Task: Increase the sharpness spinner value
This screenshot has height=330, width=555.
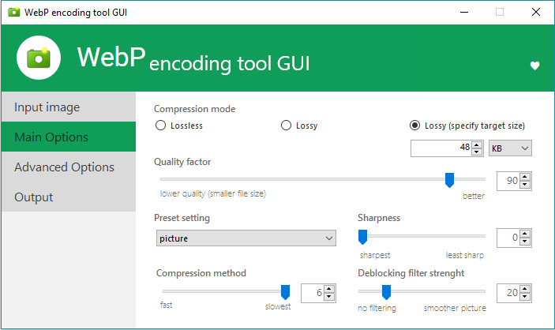Action: [525, 234]
